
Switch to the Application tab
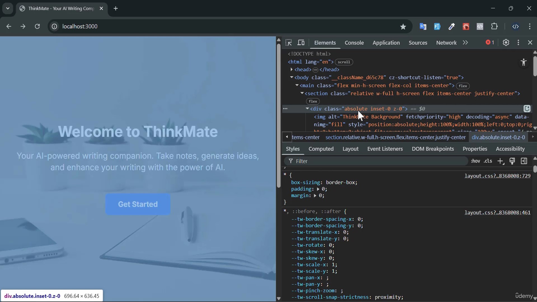pos(386,43)
